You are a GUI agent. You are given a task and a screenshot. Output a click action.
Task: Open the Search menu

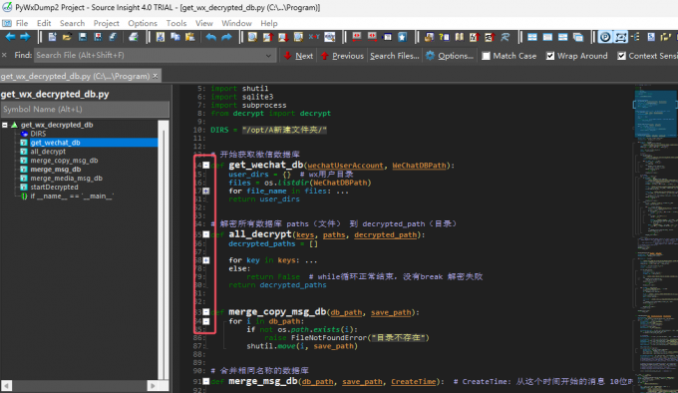click(72, 23)
